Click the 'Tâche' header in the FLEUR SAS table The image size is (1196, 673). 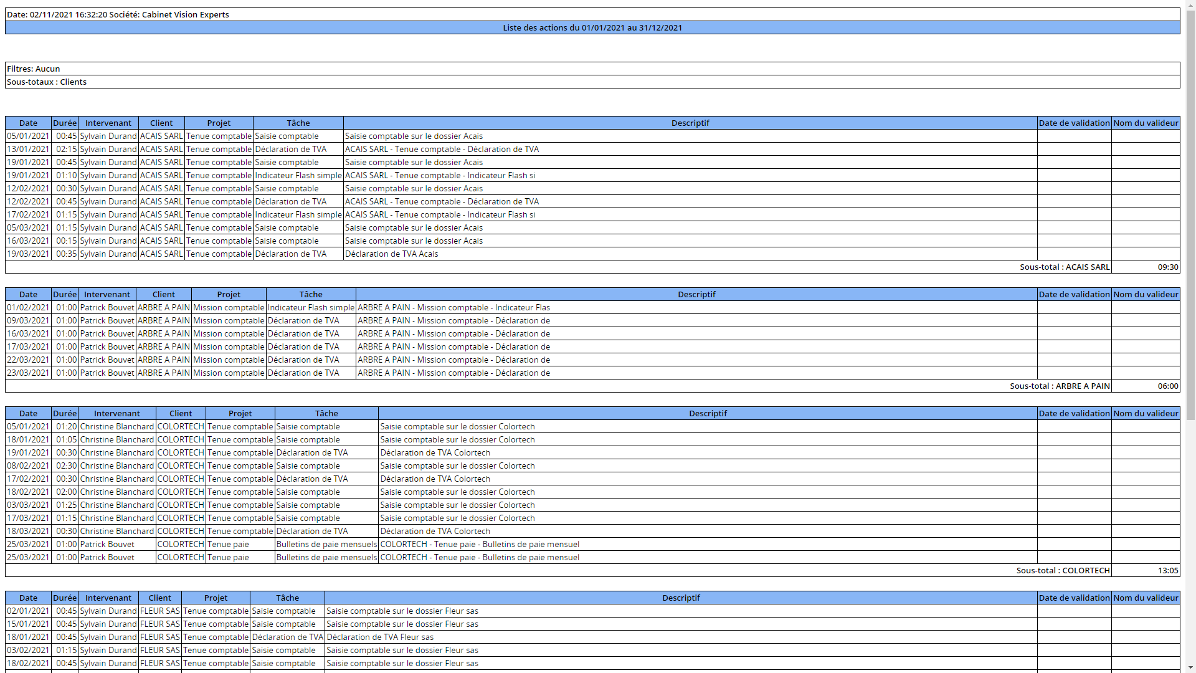click(x=287, y=598)
